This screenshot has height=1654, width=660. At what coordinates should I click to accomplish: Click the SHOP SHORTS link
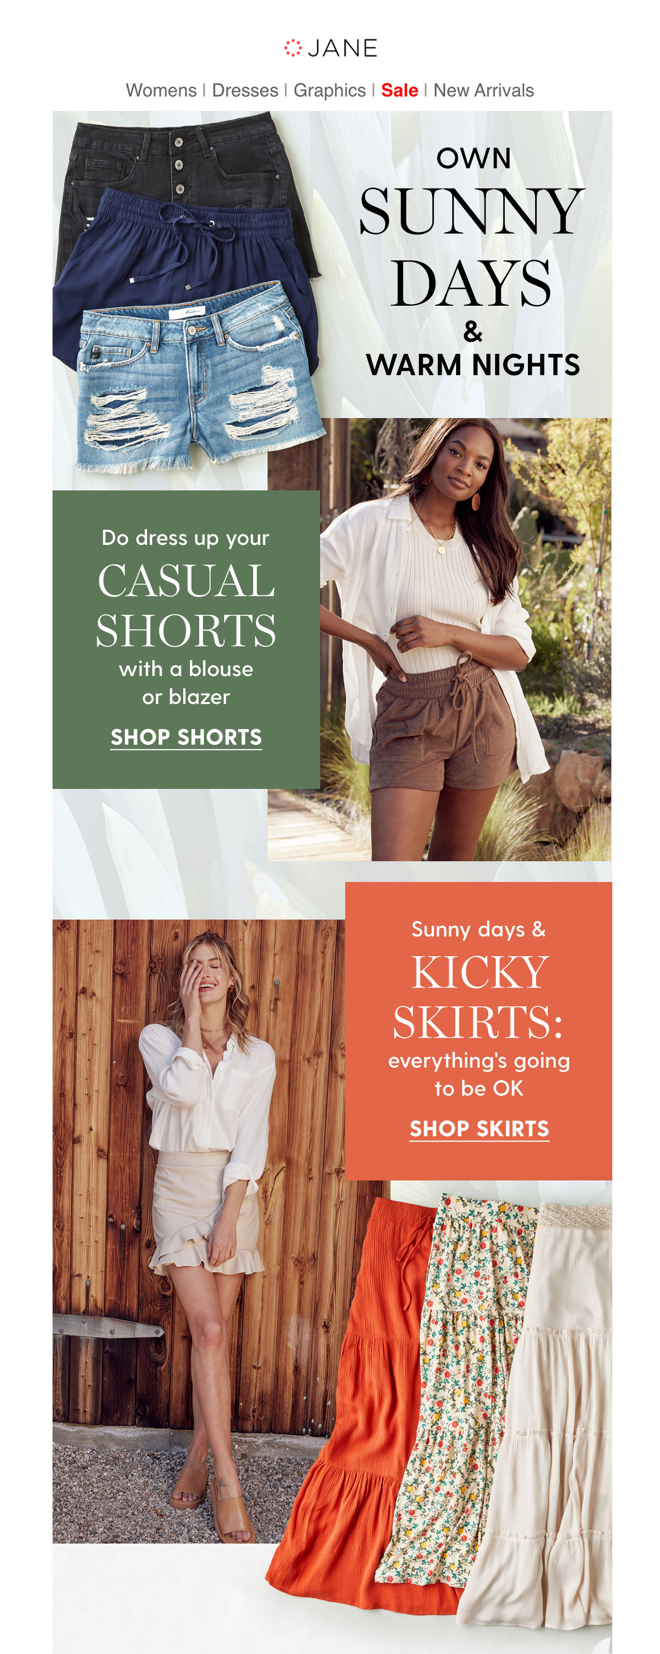point(186,737)
